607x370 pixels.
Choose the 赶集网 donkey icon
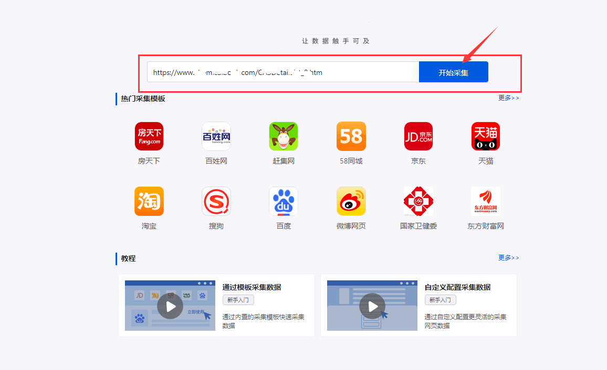[284, 136]
